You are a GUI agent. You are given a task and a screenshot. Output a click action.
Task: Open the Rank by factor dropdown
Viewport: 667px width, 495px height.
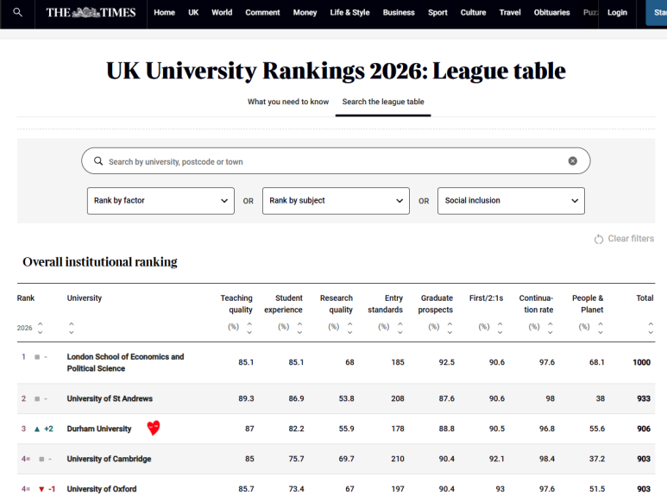(x=160, y=201)
